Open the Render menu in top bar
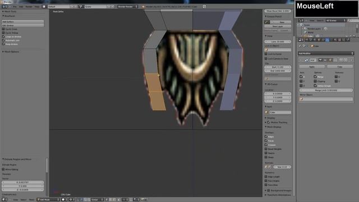Viewport: 359px width, 202px height. (29, 7)
